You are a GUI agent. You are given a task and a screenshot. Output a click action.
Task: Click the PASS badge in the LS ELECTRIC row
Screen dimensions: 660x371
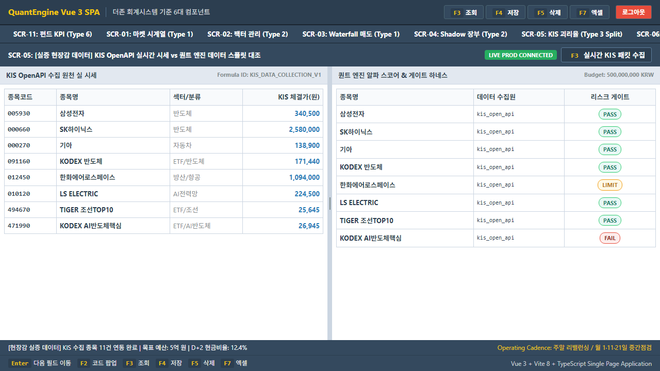[610, 203]
